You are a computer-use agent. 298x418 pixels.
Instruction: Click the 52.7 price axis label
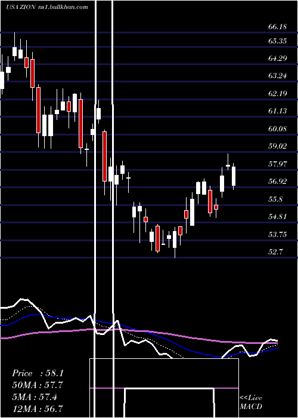[276, 251]
